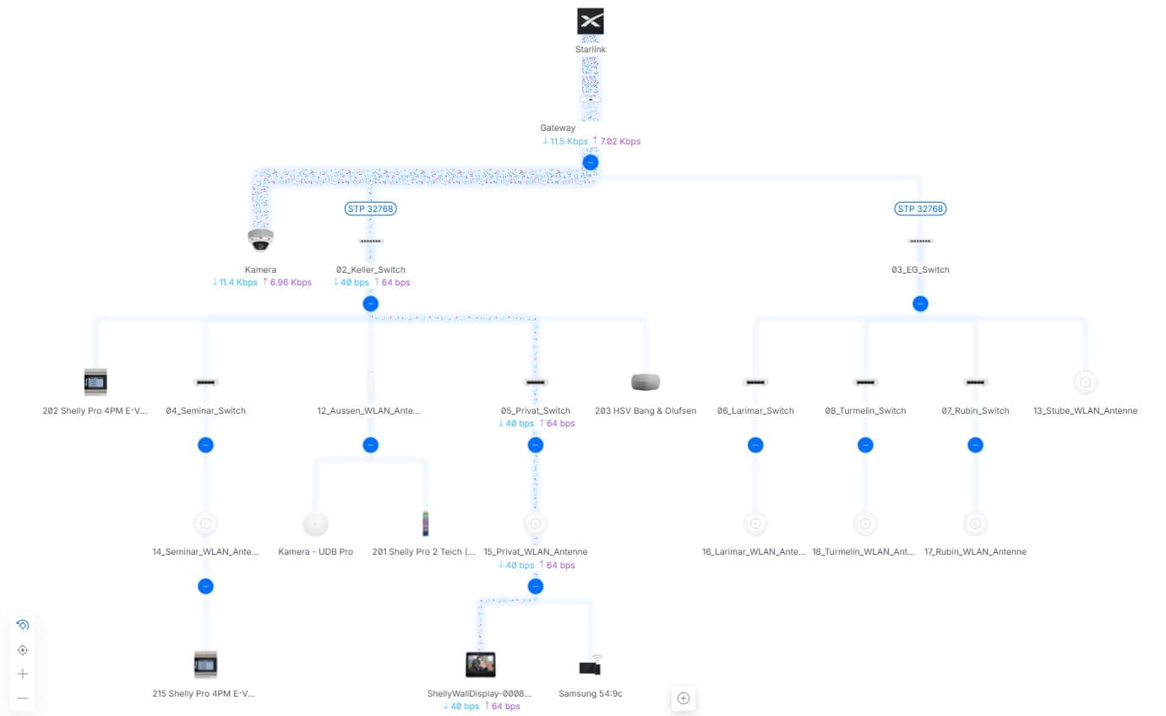The width and height of the screenshot is (1166, 716).
Task: Collapse the 02_Keller_Switch subtree
Action: pyautogui.click(x=370, y=304)
